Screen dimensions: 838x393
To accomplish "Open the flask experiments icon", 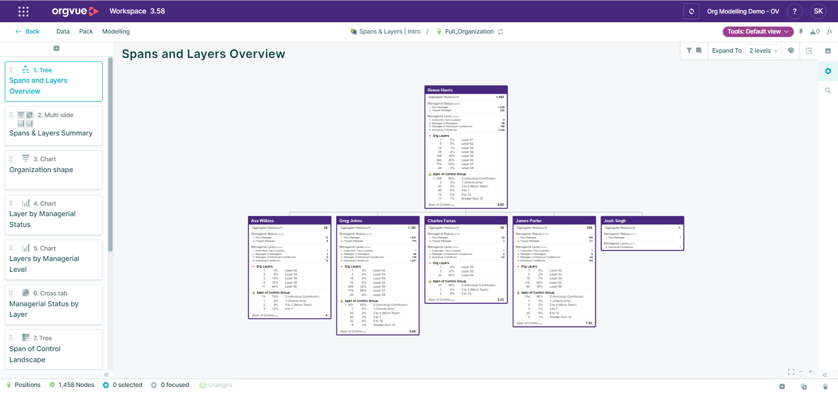I will click(815, 31).
